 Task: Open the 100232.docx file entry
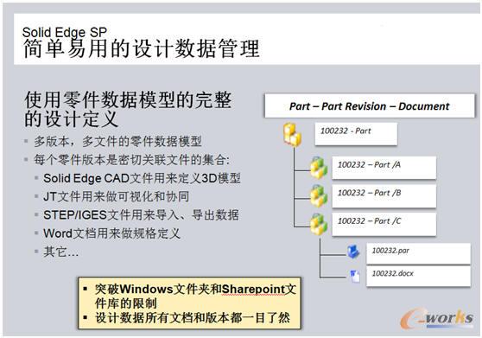418,276
